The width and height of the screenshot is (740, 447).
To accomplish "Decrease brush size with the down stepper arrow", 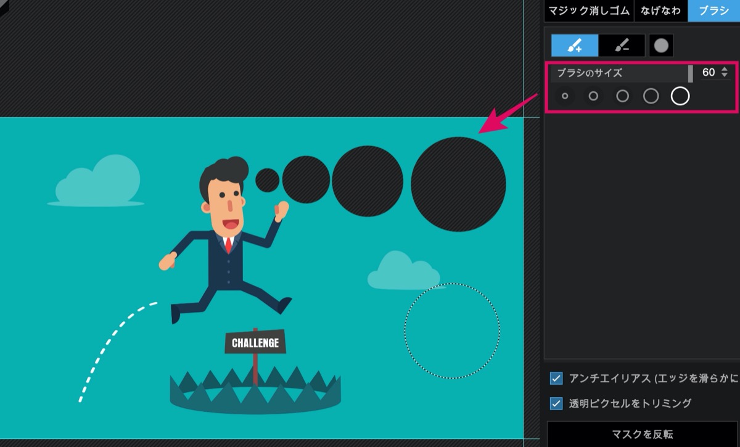I will (725, 76).
